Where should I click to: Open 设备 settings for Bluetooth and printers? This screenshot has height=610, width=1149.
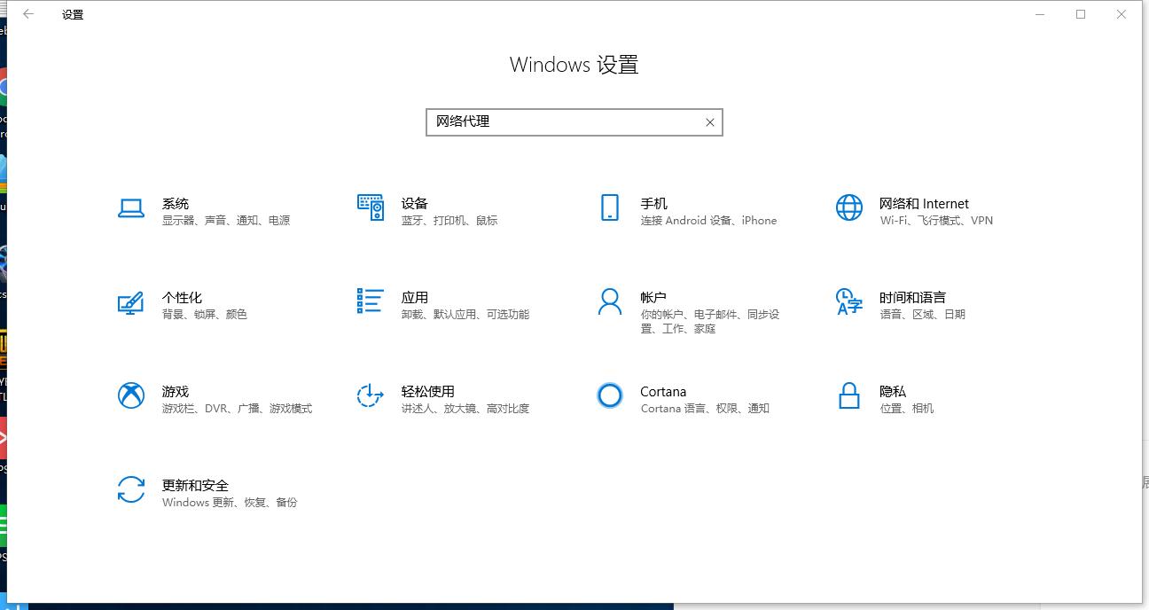(x=414, y=210)
